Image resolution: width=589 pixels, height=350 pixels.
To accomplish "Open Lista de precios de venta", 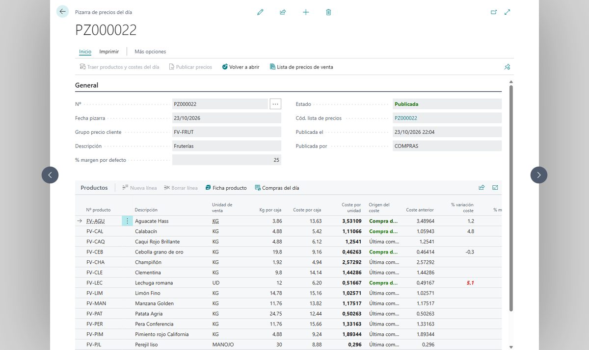I will click(x=301, y=67).
